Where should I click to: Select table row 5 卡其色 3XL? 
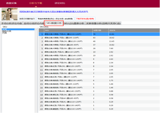coord(99,48)
